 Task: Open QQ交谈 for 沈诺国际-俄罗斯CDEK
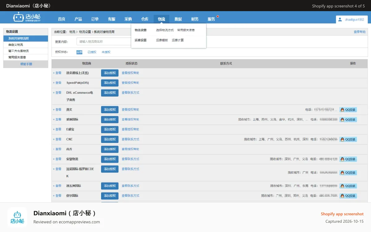[348, 173]
